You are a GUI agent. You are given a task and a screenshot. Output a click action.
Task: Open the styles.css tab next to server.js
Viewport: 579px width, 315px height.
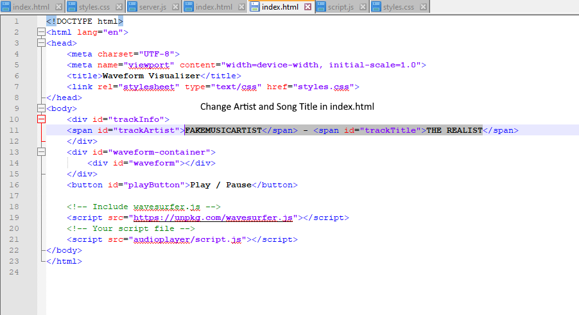click(x=94, y=7)
